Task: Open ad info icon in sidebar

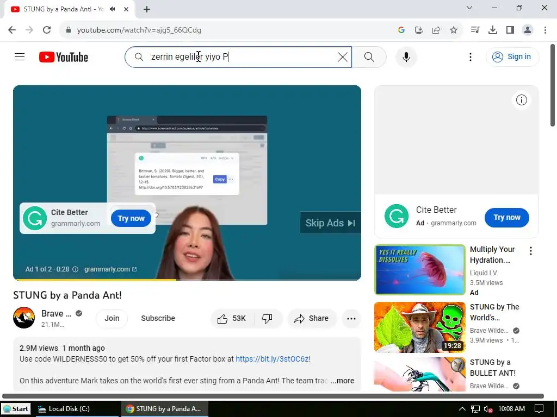Action: pos(521,100)
